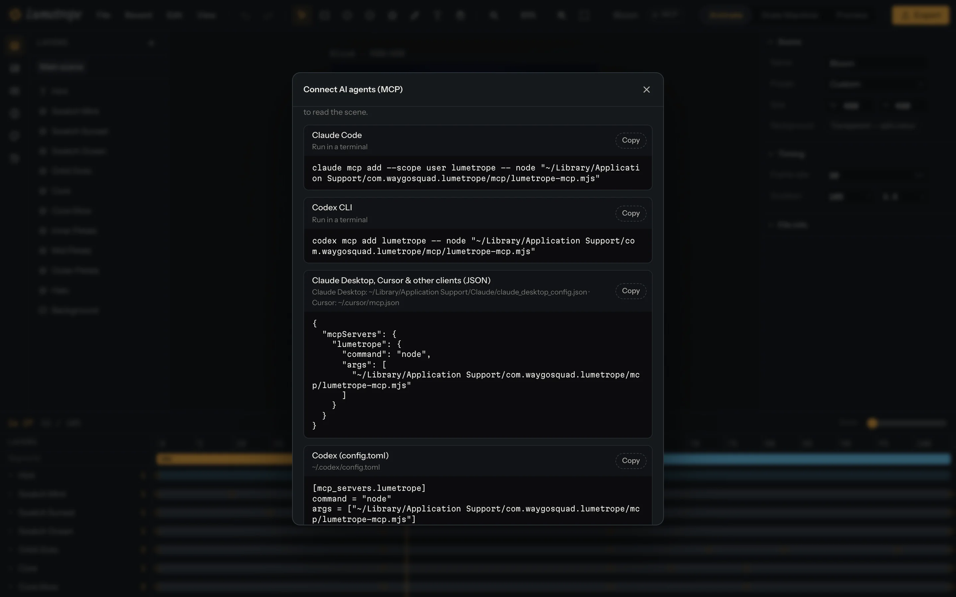Click the '~/.codex/config.toml' path text
This screenshot has height=597, width=956.
coord(346,468)
